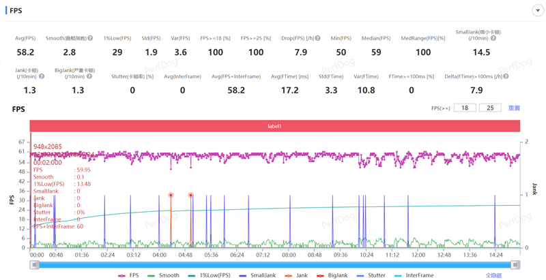Open the Jank per 10min help icon
Viewport: 546px width, 280px height.
(42, 76)
